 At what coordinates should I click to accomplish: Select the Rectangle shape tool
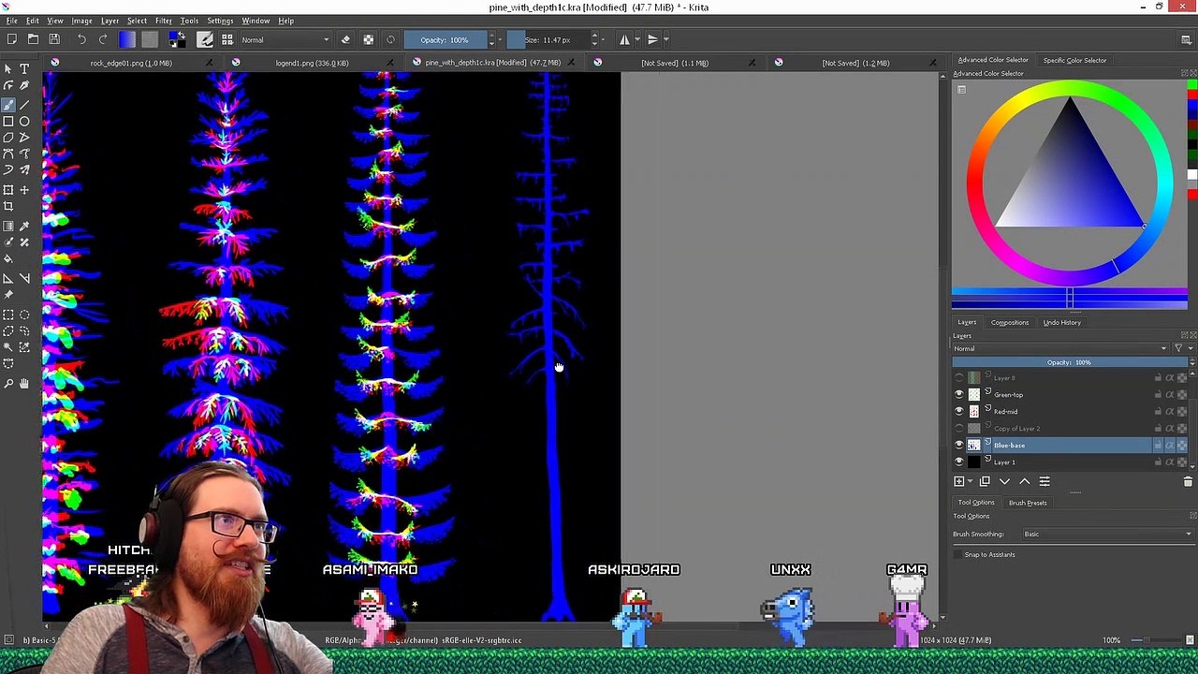[8, 121]
